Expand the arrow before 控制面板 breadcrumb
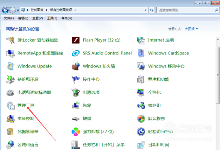Viewport: 220px width, 150px height. click(x=28, y=10)
